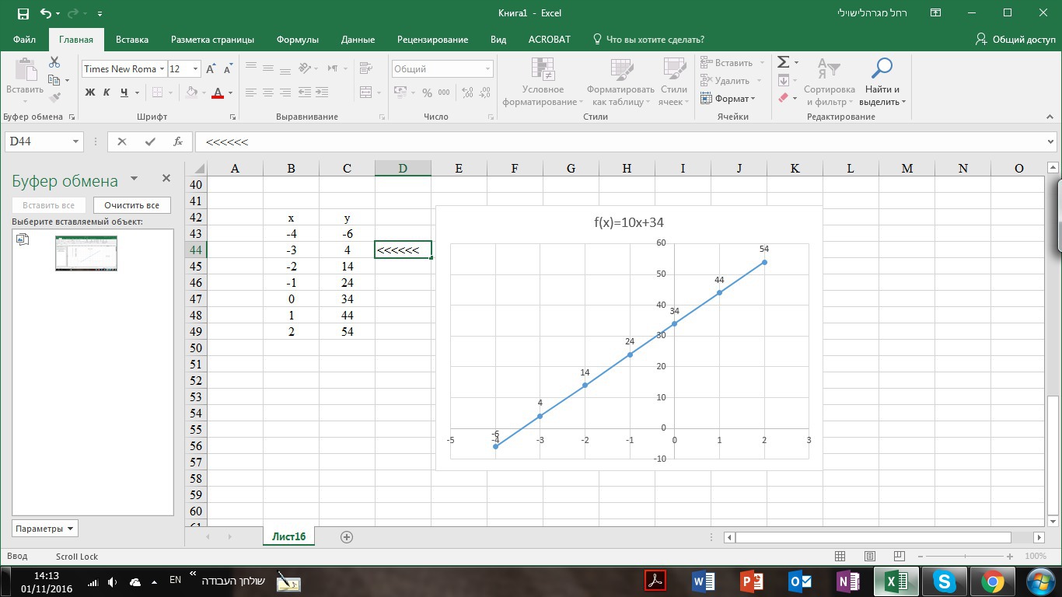The image size is (1062, 597).
Task: Undo the last action
Action: click(46, 13)
